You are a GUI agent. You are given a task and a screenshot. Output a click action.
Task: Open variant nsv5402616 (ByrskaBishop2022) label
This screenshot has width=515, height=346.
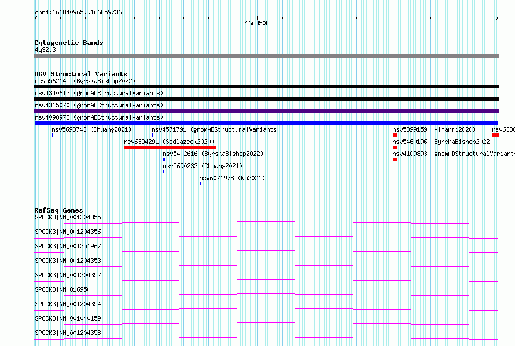click(x=213, y=154)
